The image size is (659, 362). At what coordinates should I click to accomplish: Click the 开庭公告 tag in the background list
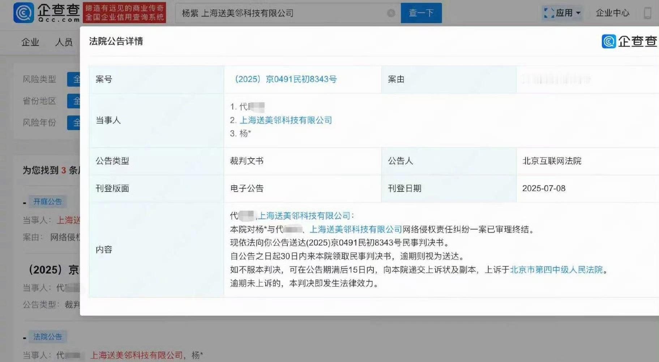point(47,202)
